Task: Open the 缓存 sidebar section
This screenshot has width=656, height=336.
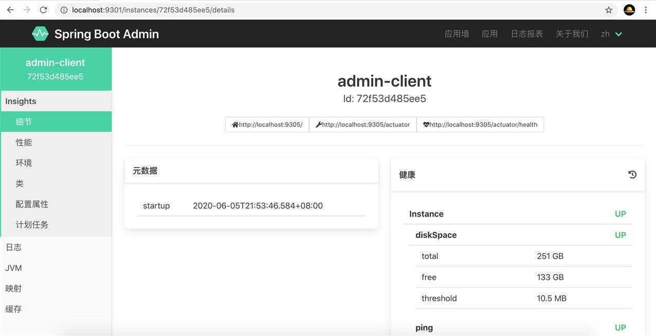Action: pyautogui.click(x=56, y=309)
